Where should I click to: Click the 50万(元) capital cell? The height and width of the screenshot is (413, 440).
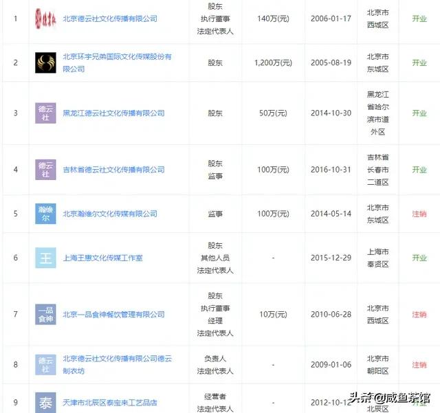[x=273, y=113]
